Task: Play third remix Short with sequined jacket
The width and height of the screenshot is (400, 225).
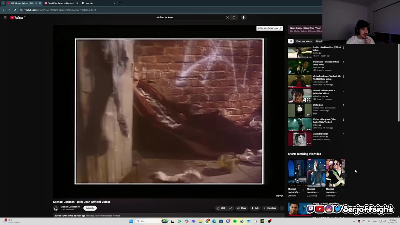Action: click(335, 173)
